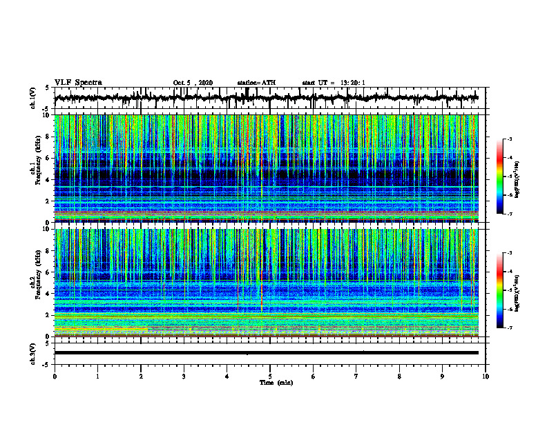Click the ch.3(V) axis label
This screenshot has width=547, height=422.
pos(33,354)
